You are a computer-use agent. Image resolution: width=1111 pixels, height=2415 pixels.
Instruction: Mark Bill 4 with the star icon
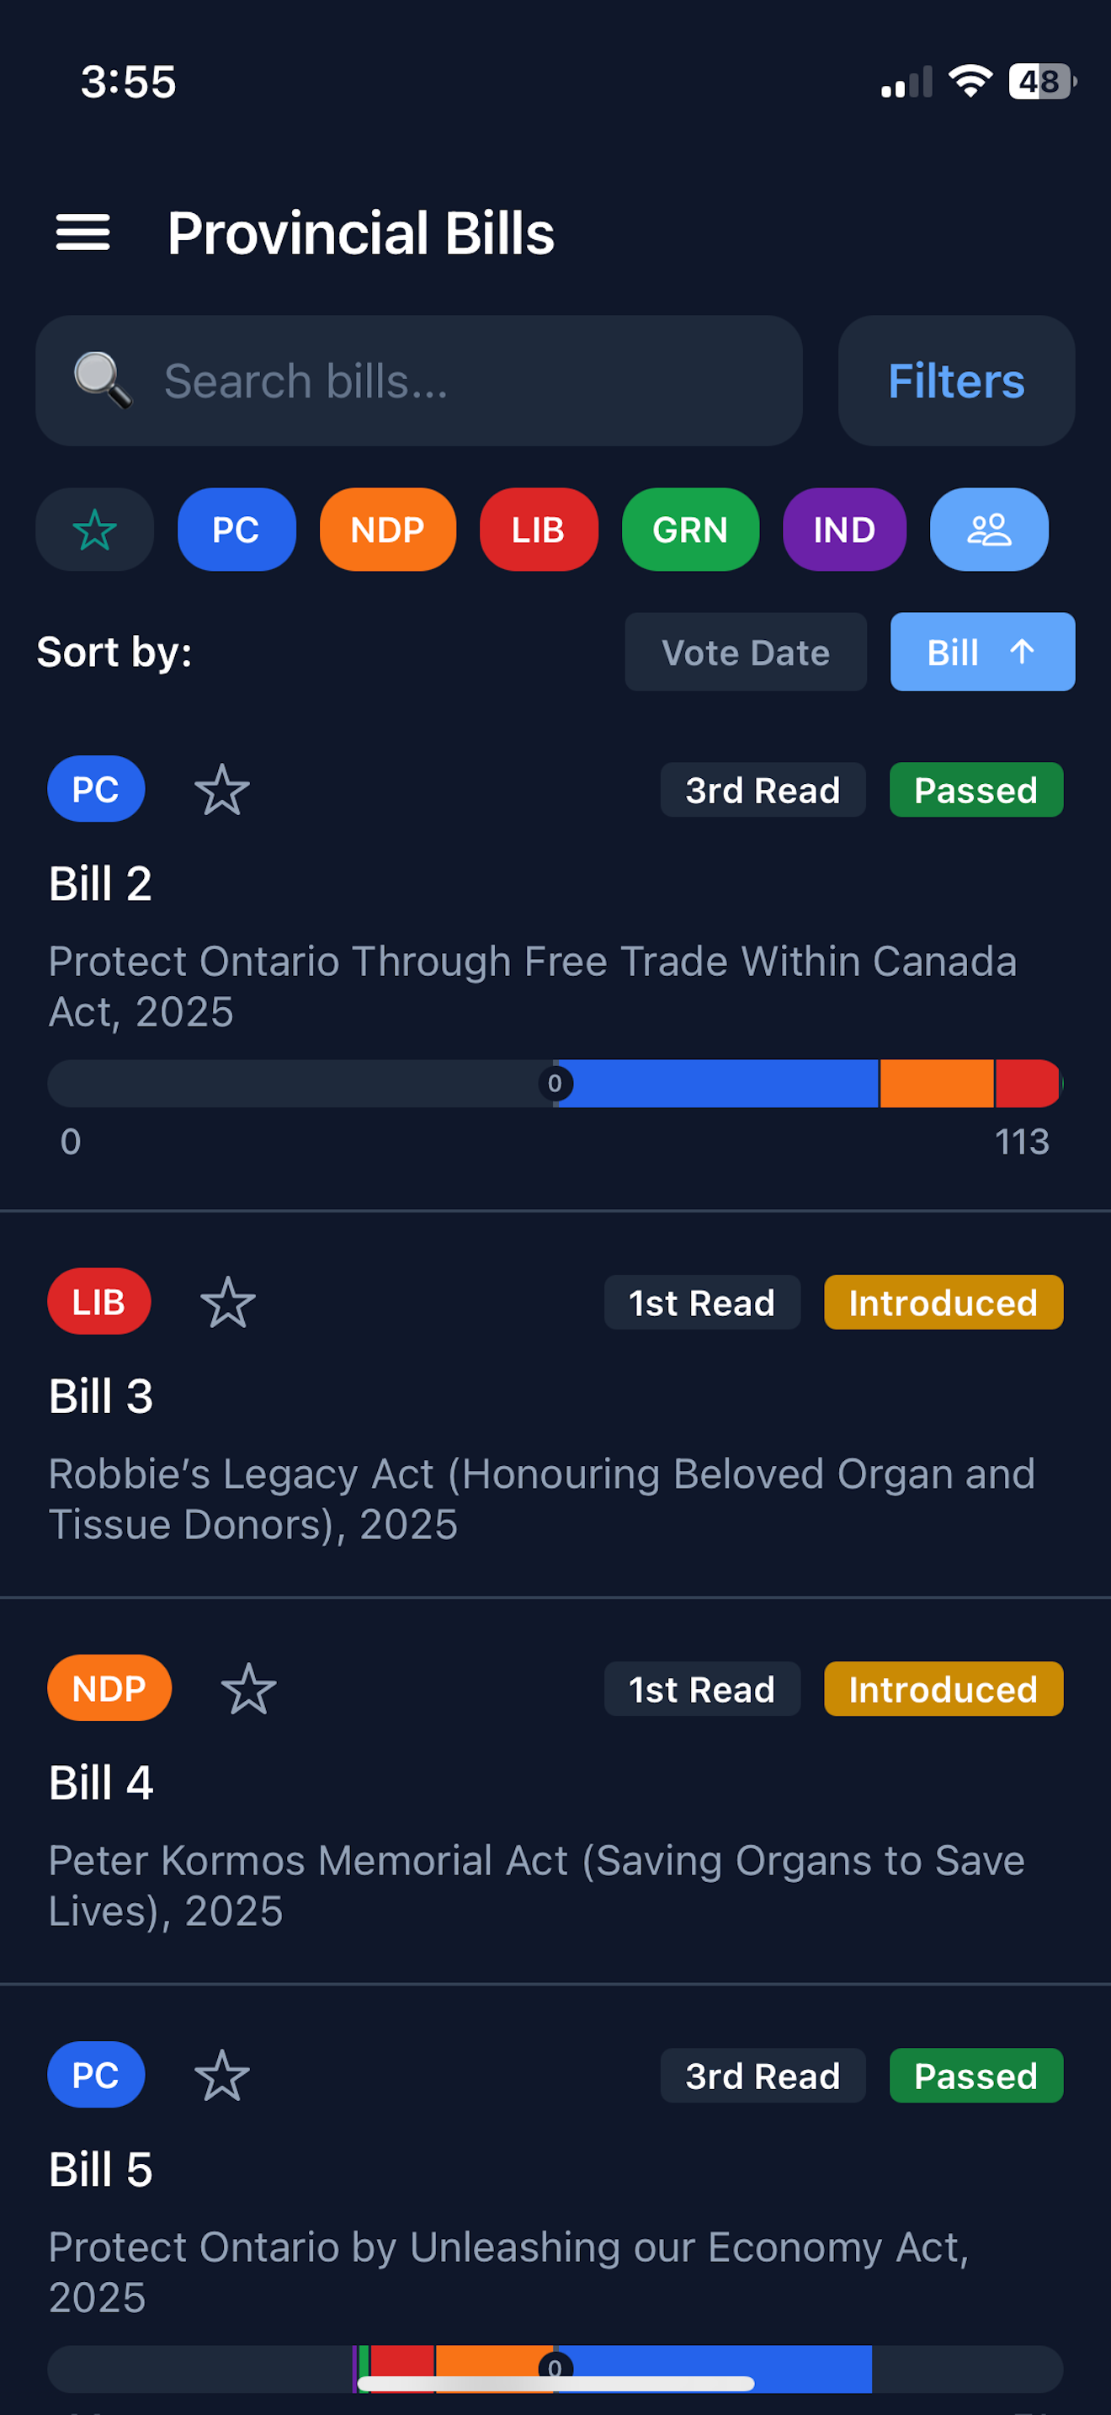click(248, 1689)
